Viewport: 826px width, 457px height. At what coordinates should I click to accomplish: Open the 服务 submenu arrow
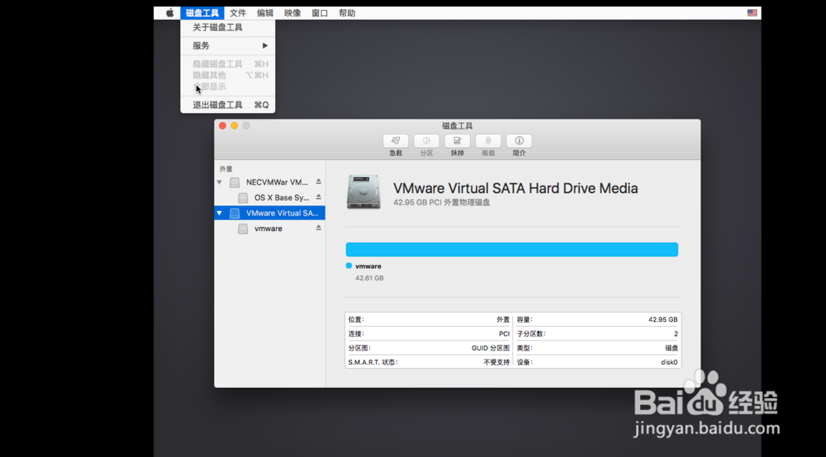[265, 45]
